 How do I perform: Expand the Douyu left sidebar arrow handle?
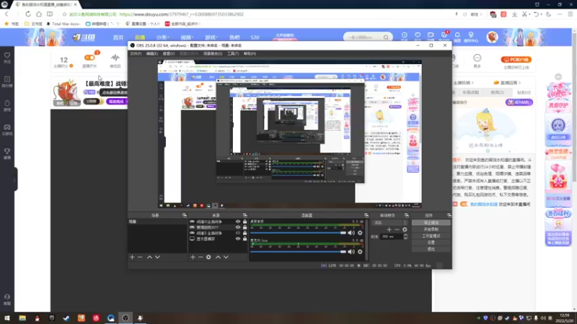14,179
